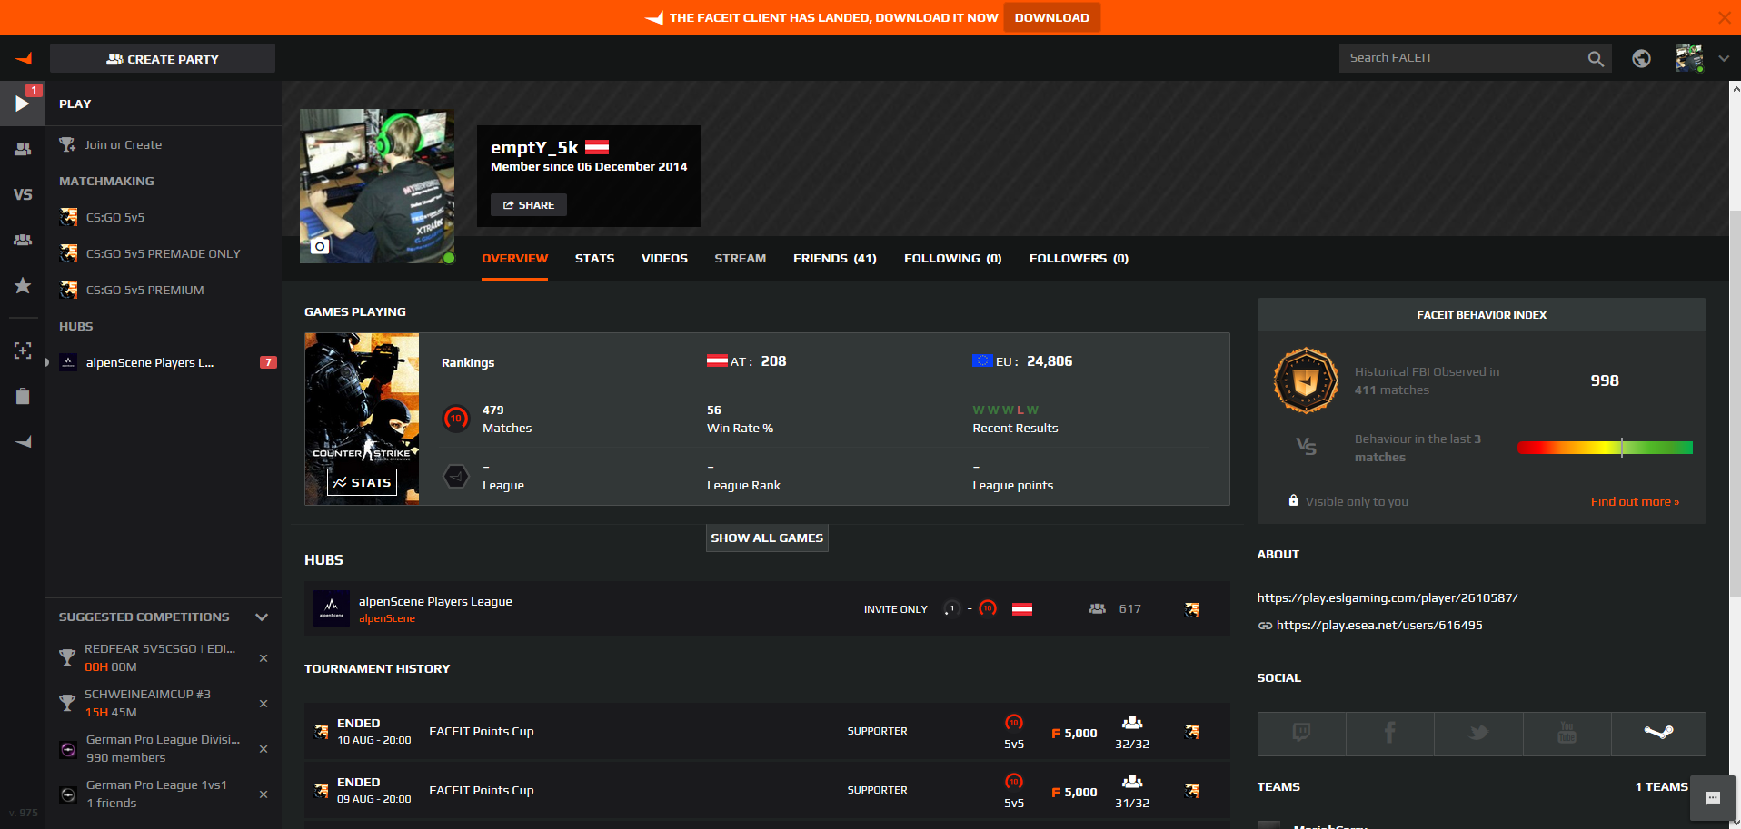This screenshot has height=829, width=1741.
Task: Click the Create Party button
Action: click(x=163, y=59)
